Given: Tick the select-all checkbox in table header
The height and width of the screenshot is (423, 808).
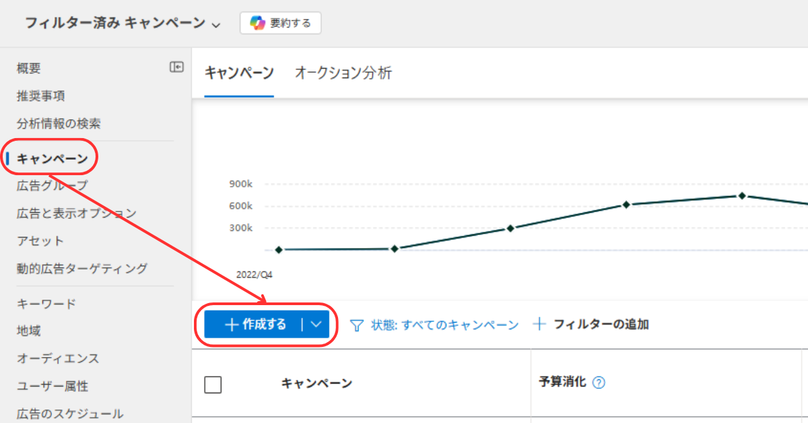Looking at the screenshot, I should 213,384.
